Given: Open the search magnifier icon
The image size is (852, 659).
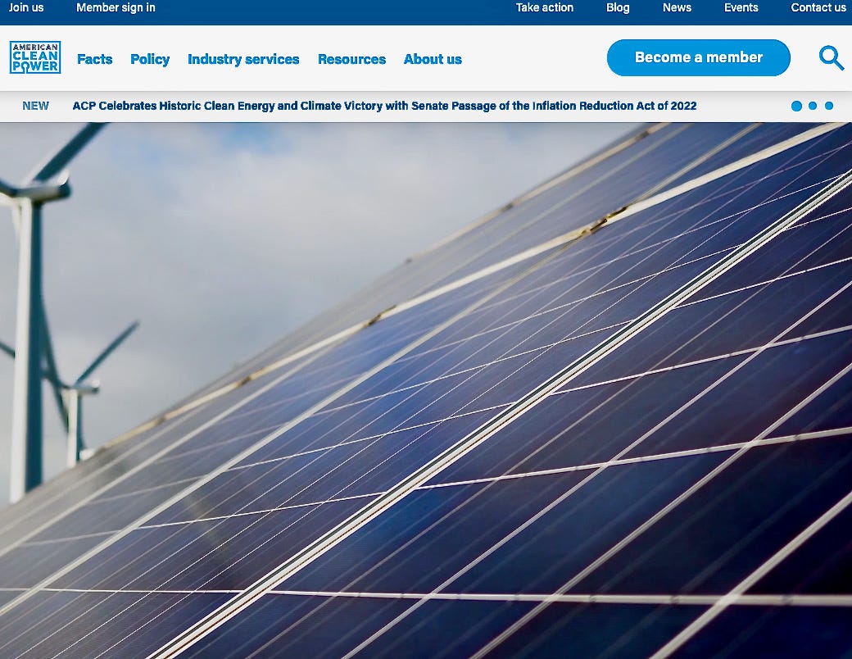Looking at the screenshot, I should tap(832, 57).
